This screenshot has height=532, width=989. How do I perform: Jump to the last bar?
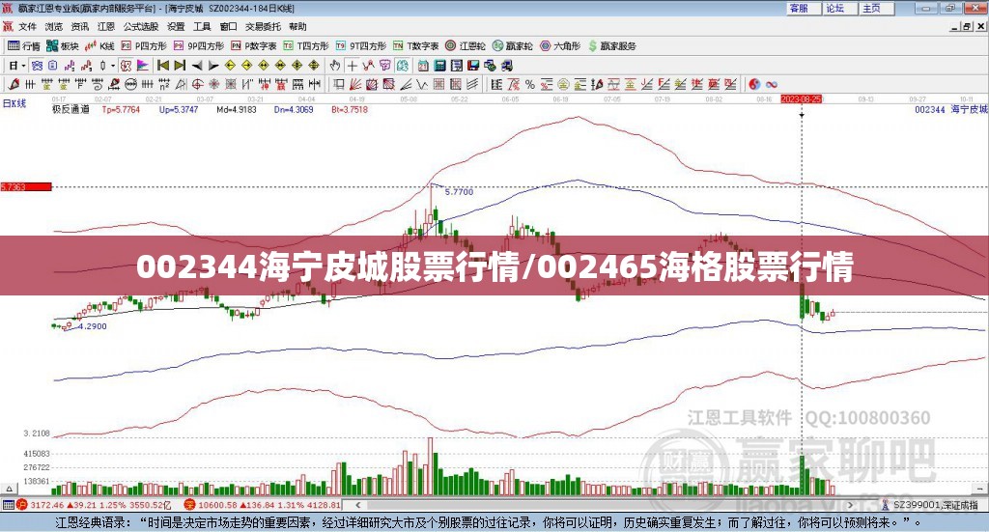[180, 66]
